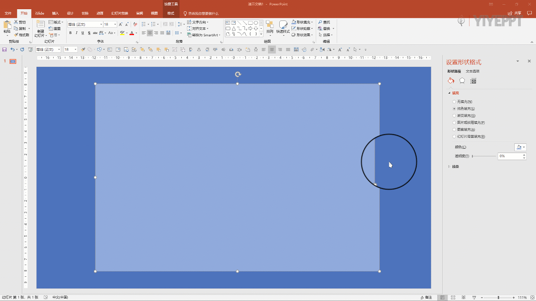
Task: Choose Picture or texture fill (图片或纹理填充) option
Action: coord(454,122)
